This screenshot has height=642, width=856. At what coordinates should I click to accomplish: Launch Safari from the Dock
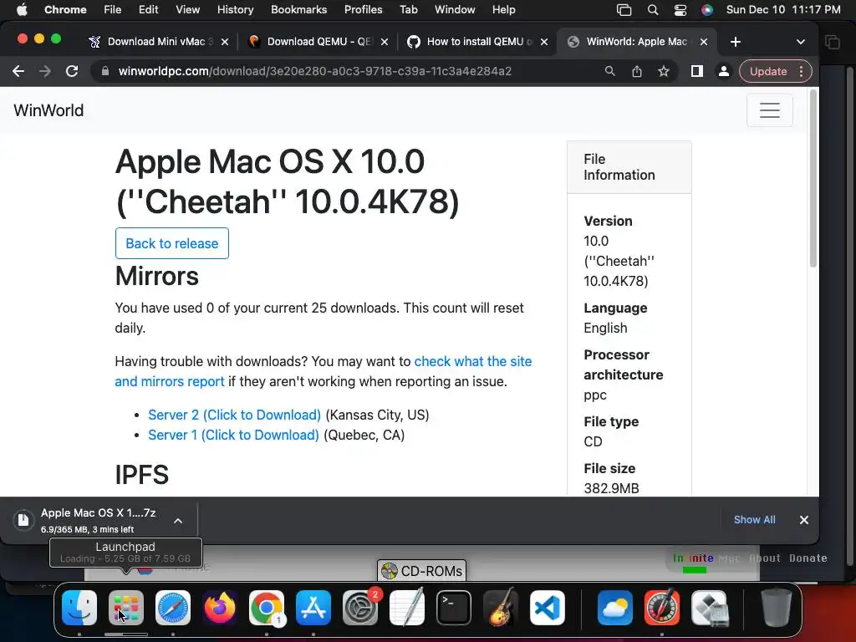(x=173, y=608)
